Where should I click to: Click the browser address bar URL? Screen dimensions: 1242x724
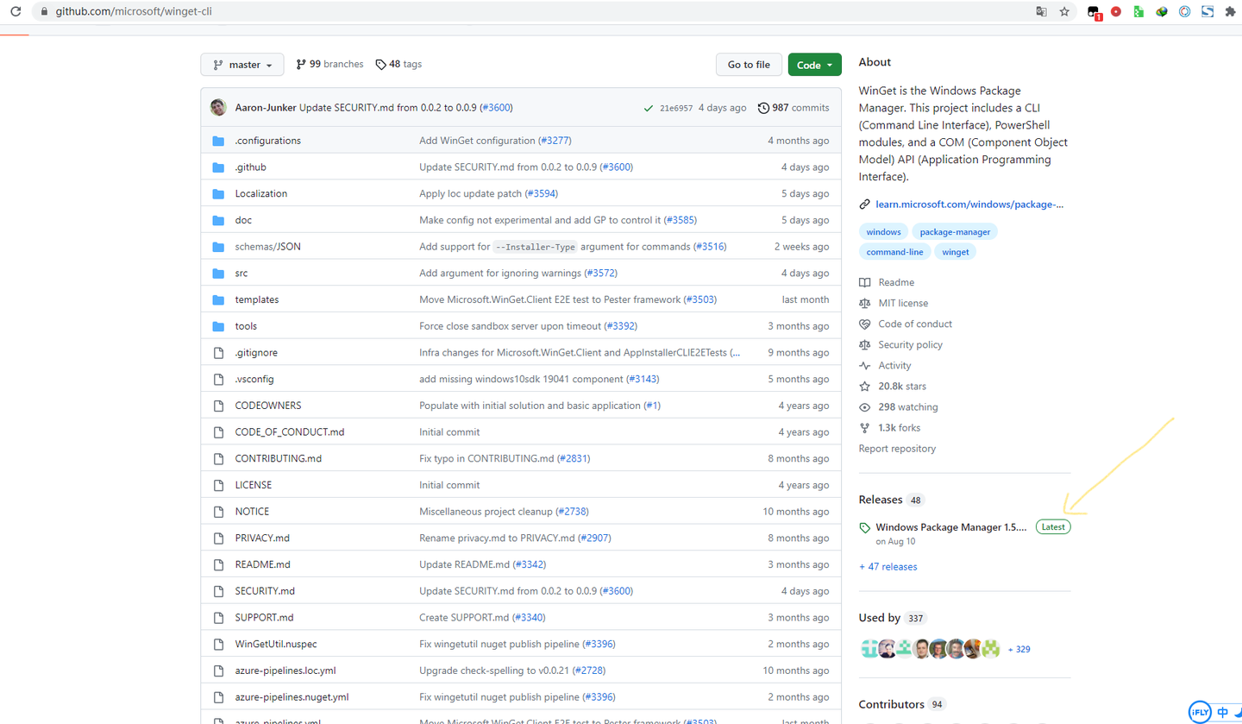tap(134, 12)
